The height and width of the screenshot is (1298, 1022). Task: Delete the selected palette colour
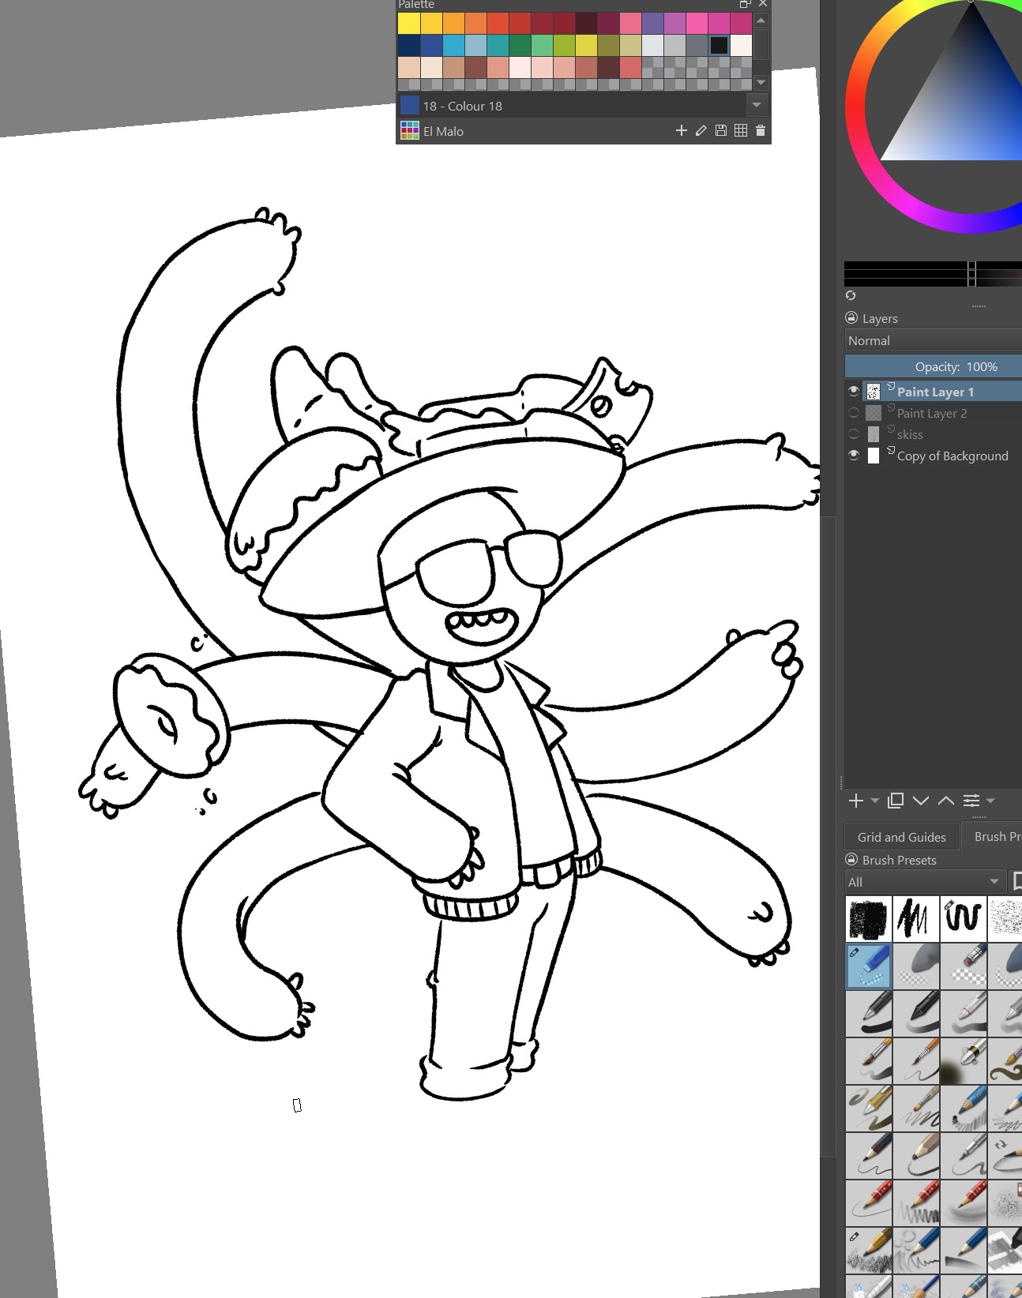pos(760,130)
